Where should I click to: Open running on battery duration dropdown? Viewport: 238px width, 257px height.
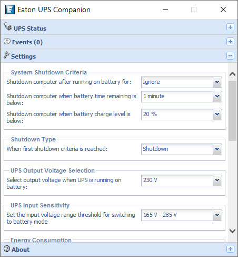pyautogui.click(x=182, y=82)
